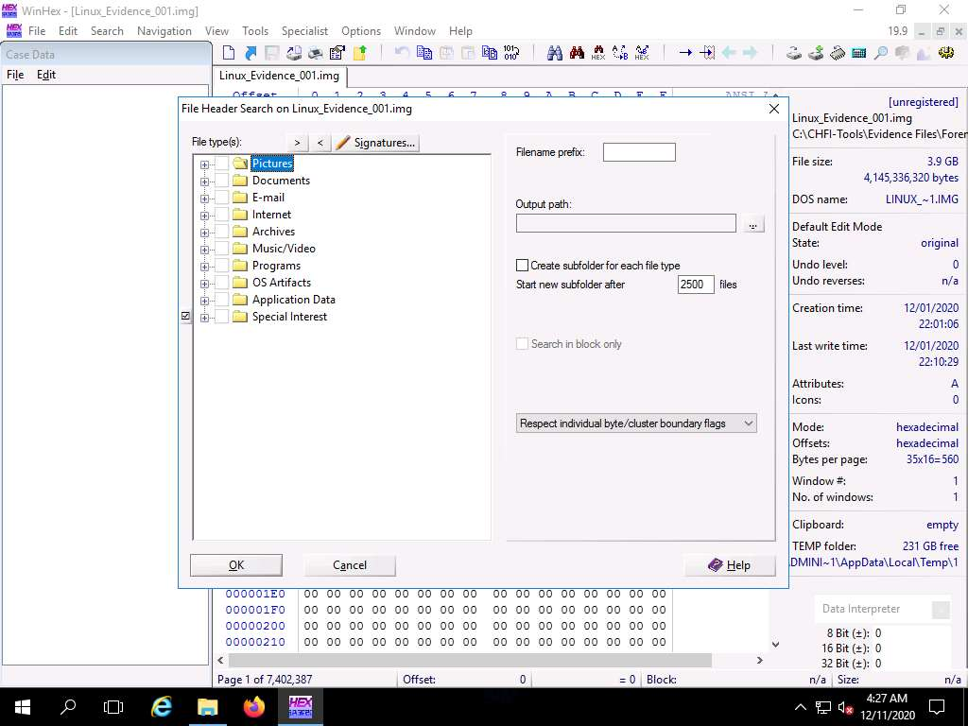The height and width of the screenshot is (726, 968).
Task: Expand the Archives tree node
Action: tap(204, 233)
